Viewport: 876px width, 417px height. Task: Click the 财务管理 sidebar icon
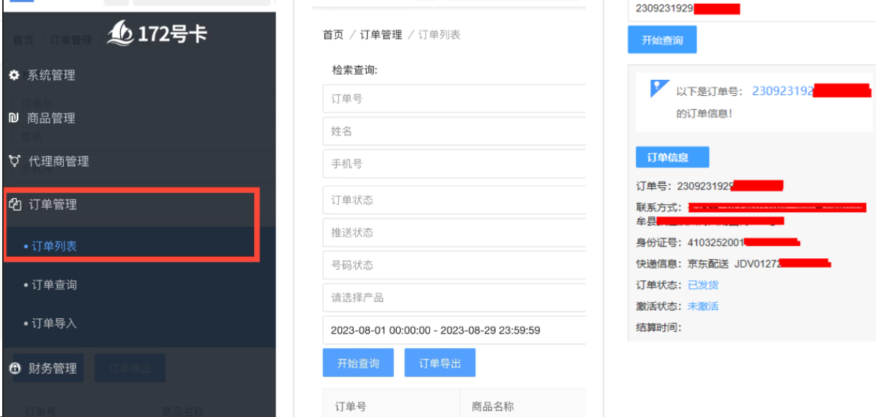(15, 369)
